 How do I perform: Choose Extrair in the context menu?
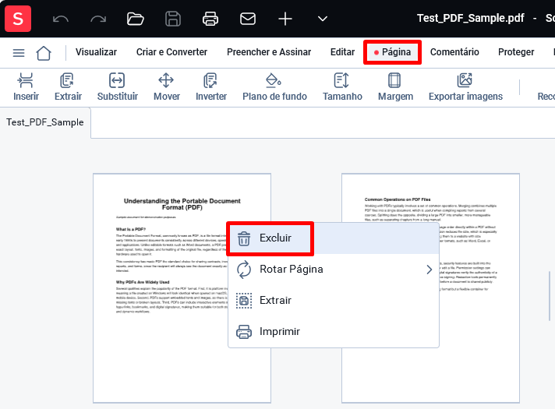[x=334, y=301]
